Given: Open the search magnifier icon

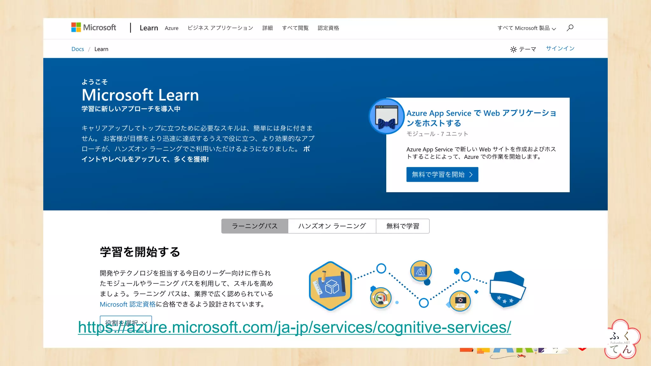Looking at the screenshot, I should pyautogui.click(x=570, y=28).
